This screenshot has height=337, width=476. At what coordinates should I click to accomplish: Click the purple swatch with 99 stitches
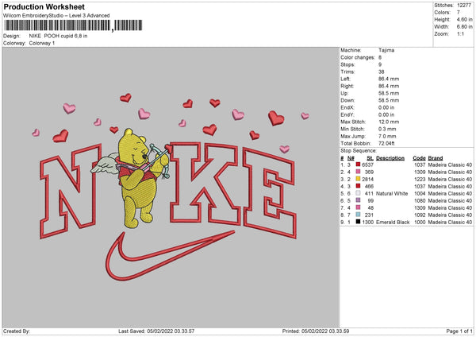[x=359, y=200]
